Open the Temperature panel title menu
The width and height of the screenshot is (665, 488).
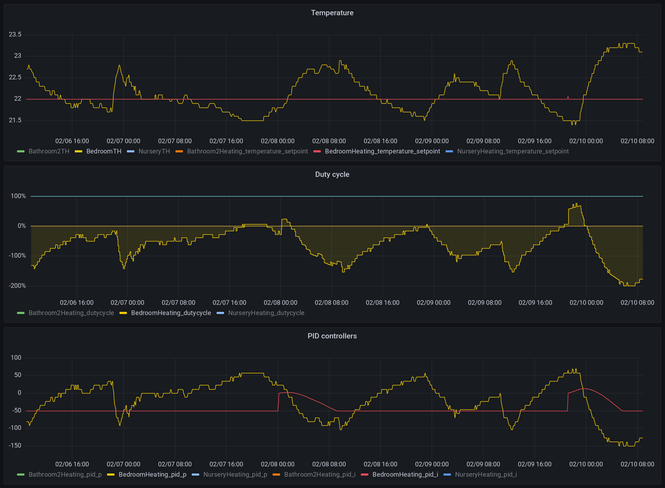tap(332, 13)
